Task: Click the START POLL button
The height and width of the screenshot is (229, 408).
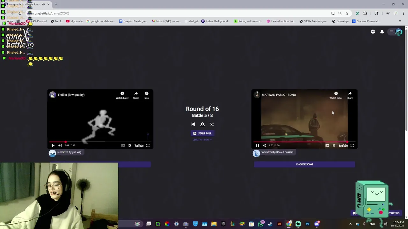Action: (x=202, y=133)
